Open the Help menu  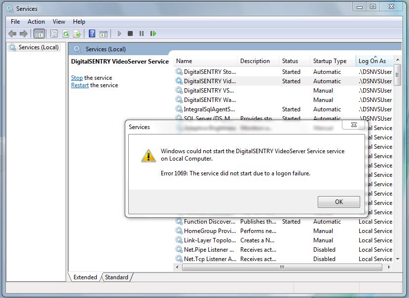79,22
